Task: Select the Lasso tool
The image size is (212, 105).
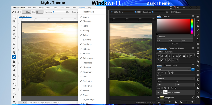Action: click(x=14, y=30)
